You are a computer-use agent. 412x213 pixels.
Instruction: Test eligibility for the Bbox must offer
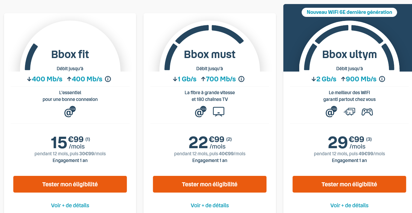(210, 184)
